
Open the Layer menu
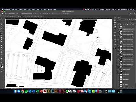[25, 9]
